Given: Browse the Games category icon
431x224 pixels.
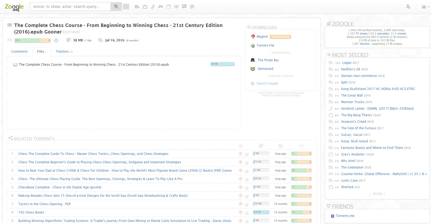Looking at the screenshot, I should pyautogui.click(x=161, y=7).
